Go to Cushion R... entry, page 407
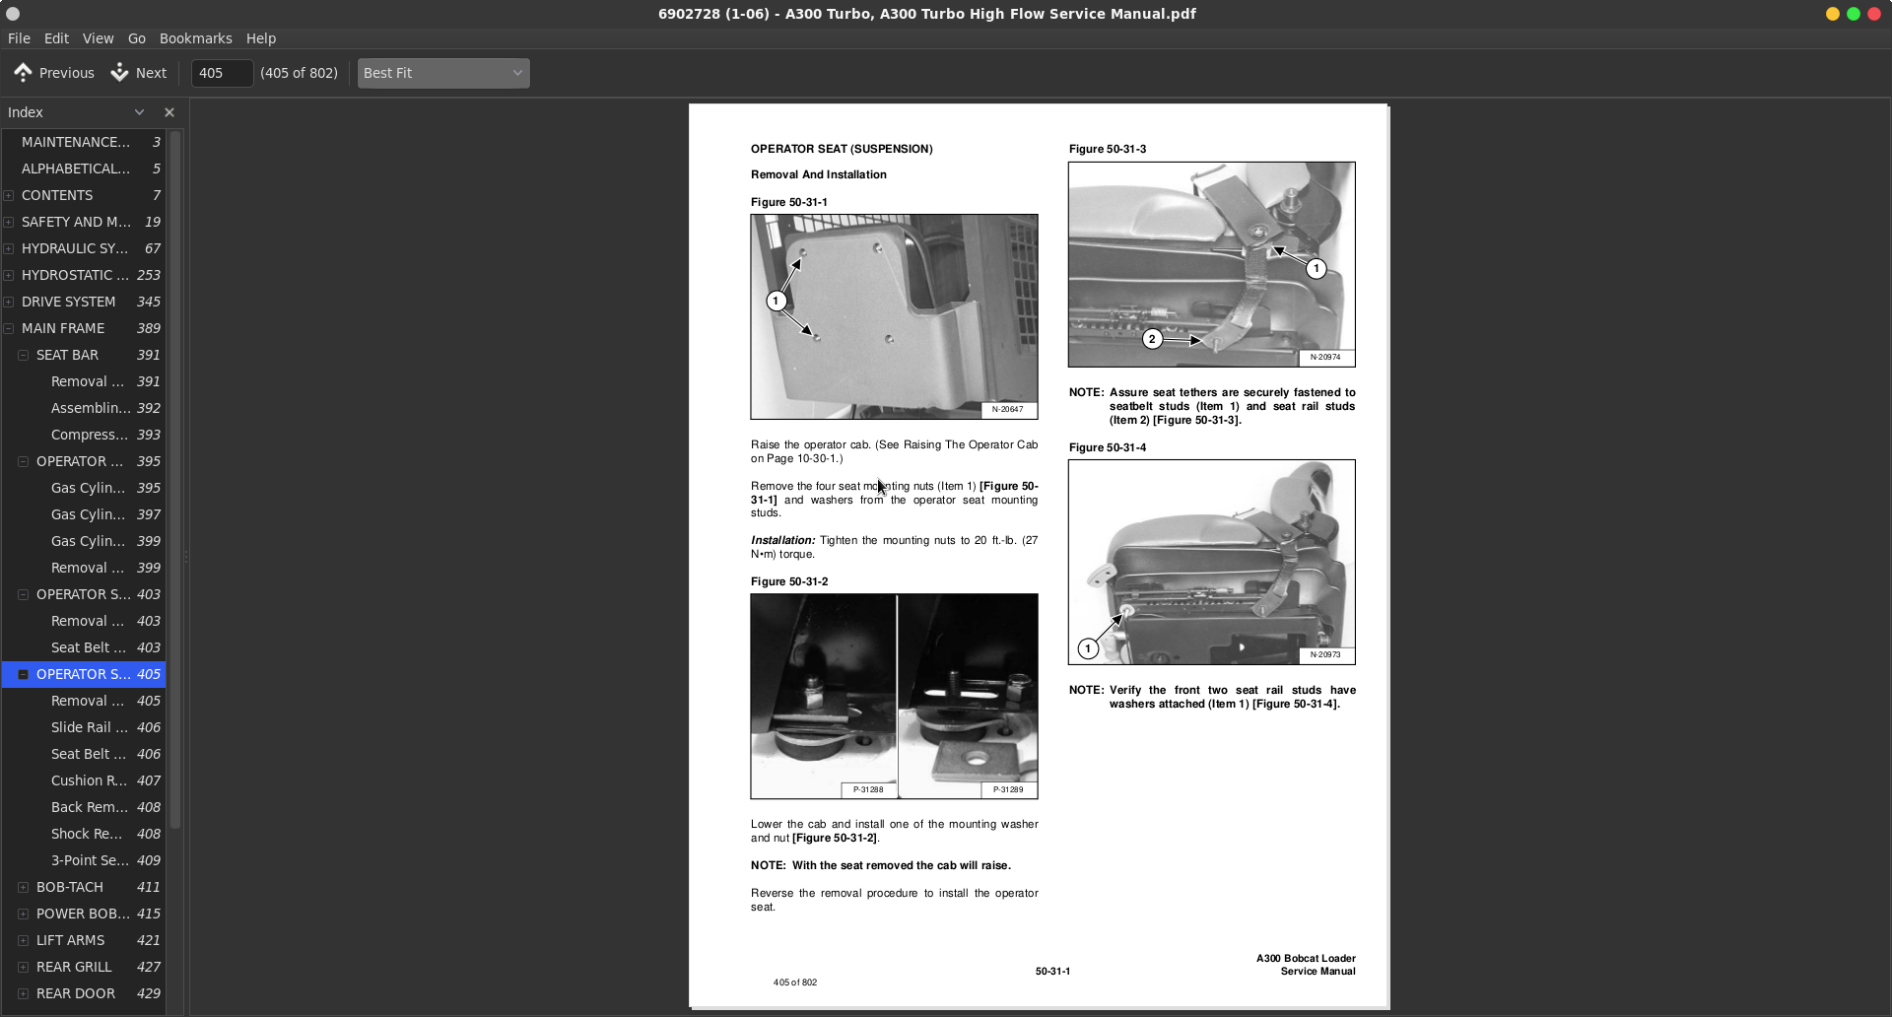Viewport: 1892px width, 1017px height. coord(90,780)
